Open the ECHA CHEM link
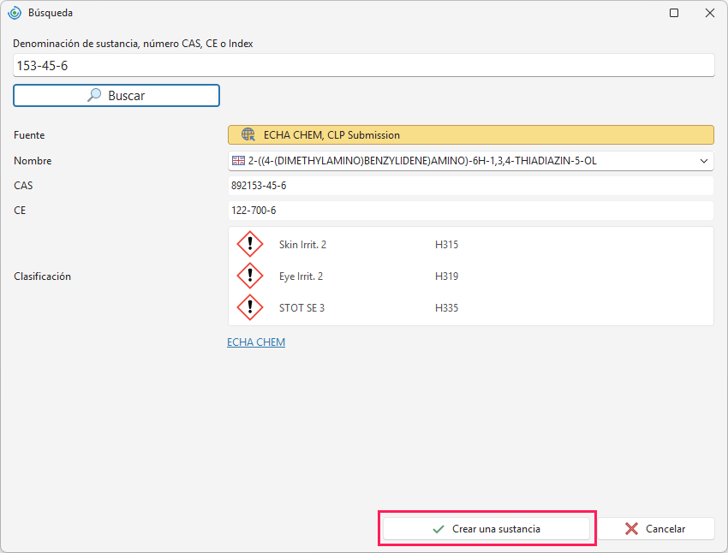The image size is (728, 553). pos(256,342)
